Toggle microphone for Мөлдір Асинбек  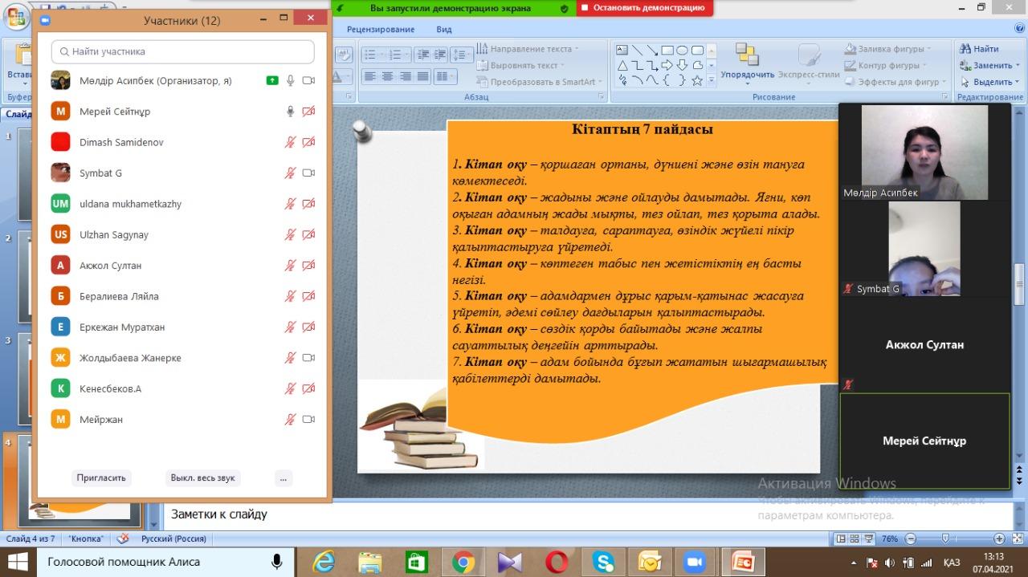pos(291,81)
